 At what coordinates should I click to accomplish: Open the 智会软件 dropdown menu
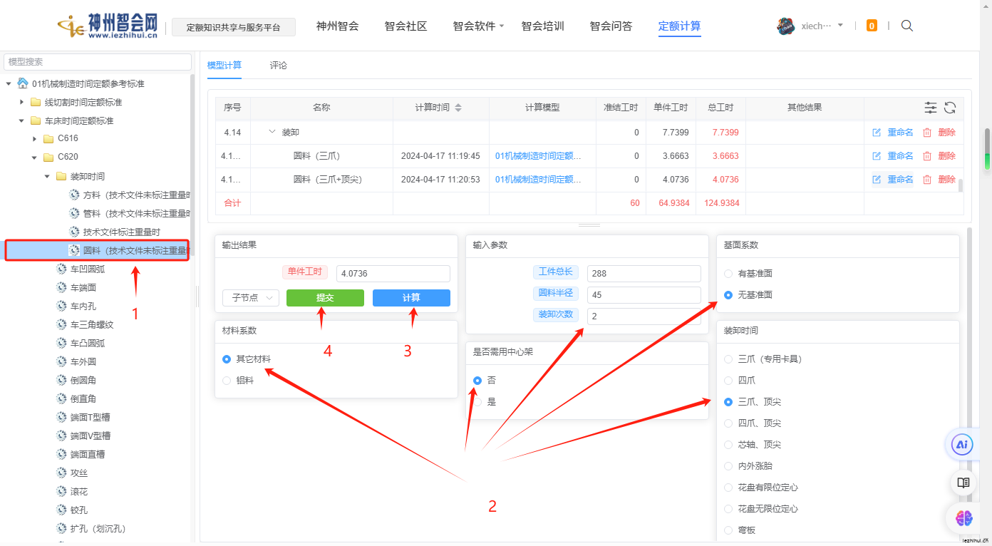tap(478, 26)
